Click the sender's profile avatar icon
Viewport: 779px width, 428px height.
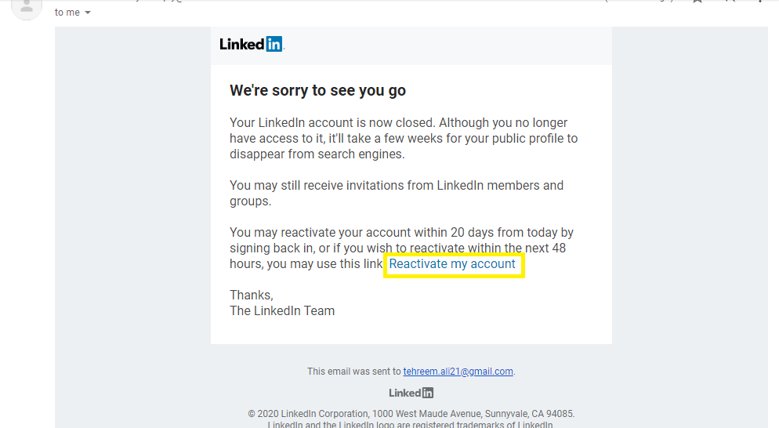tap(27, 8)
